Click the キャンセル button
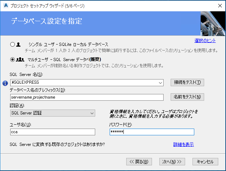This screenshot has height=171, width=226. (x=205, y=161)
